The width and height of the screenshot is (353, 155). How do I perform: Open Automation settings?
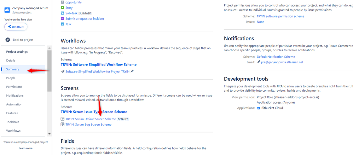pyautogui.click(x=14, y=104)
